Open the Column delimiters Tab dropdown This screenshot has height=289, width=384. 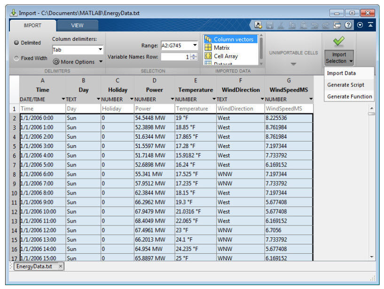point(100,49)
